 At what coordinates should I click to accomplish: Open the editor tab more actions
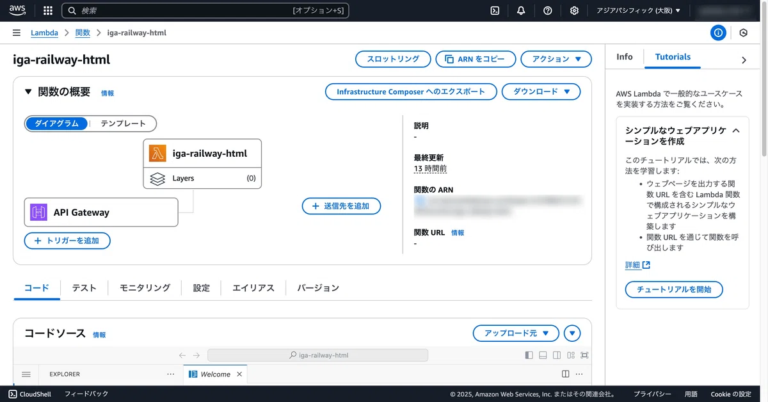point(580,374)
